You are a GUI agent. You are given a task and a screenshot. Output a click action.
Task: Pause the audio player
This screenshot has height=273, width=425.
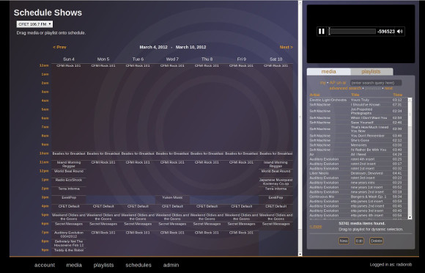322,32
